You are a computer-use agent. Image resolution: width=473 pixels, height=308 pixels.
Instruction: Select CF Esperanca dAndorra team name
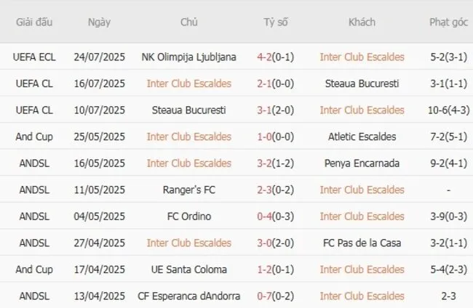[x=188, y=296]
